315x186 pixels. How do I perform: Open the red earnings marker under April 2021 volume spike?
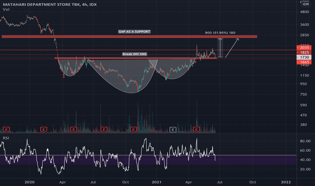(x=196, y=130)
